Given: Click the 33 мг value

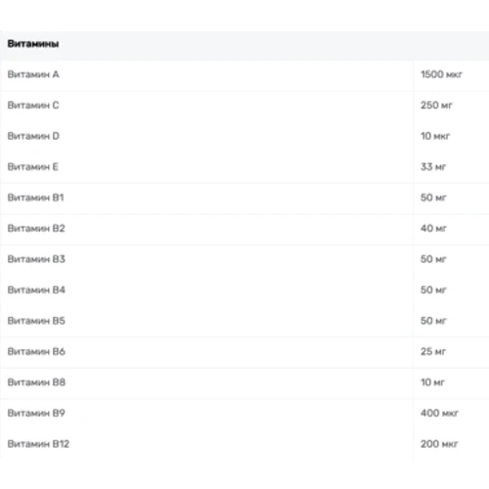Looking at the screenshot, I should [x=433, y=166].
